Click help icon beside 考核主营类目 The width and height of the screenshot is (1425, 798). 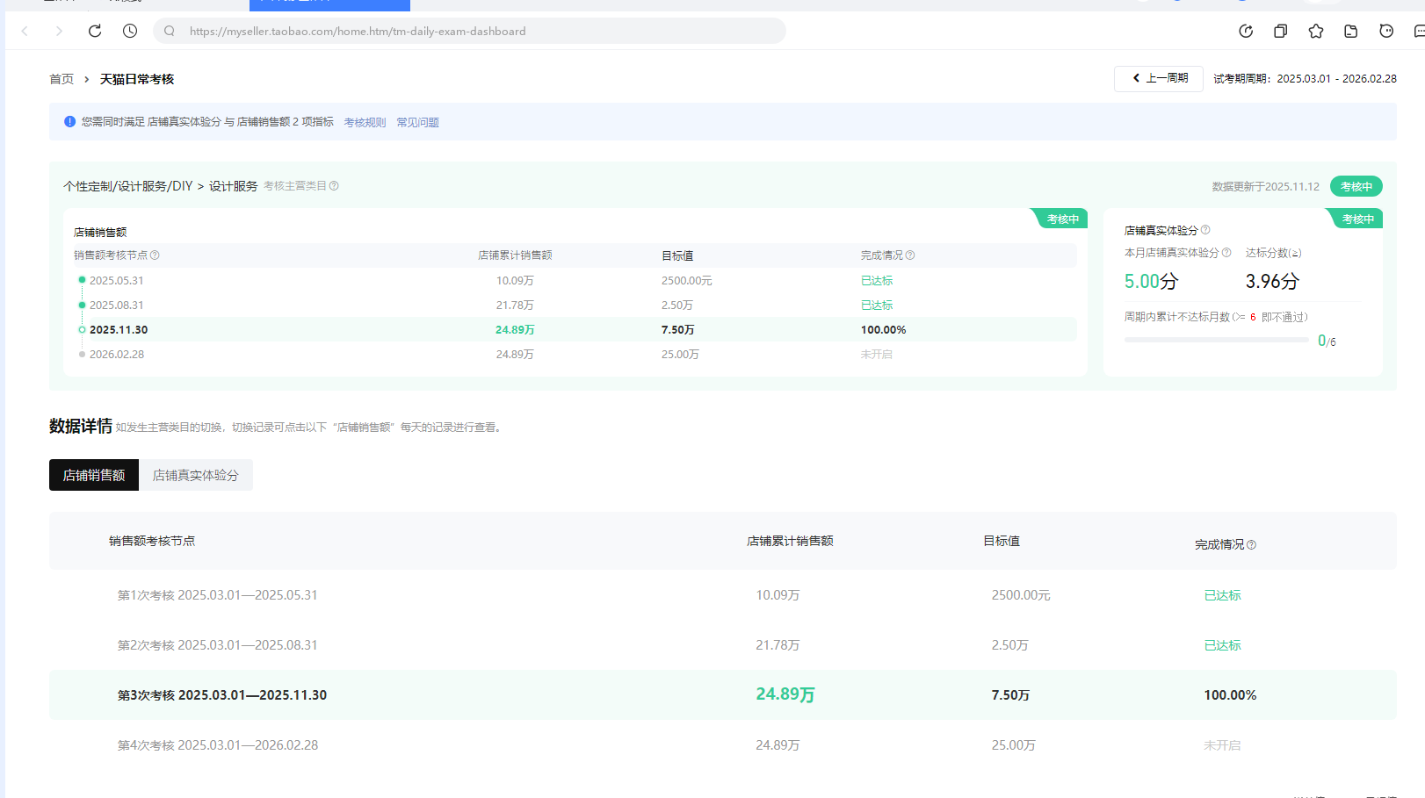[334, 186]
